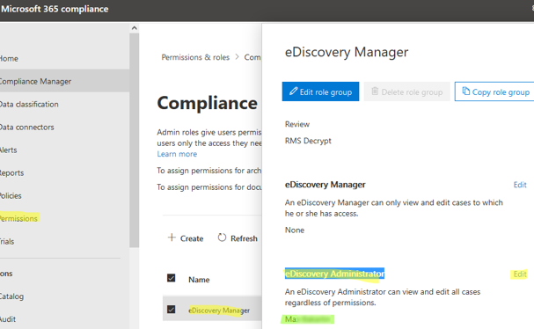Viewport: 534px width, 329px height.
Task: Open Permissions in the left navigation
Action: (x=18, y=218)
